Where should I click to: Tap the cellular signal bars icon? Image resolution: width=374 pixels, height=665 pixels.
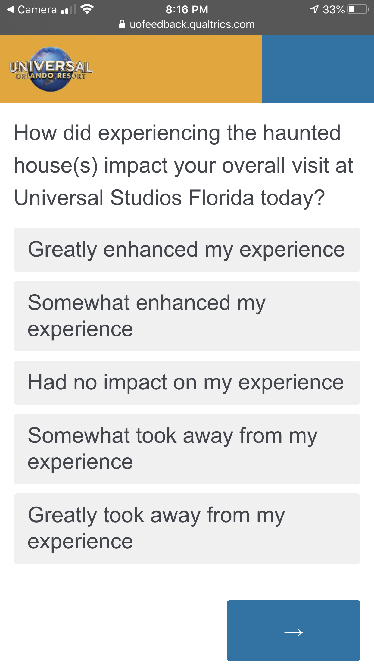pyautogui.click(x=68, y=10)
